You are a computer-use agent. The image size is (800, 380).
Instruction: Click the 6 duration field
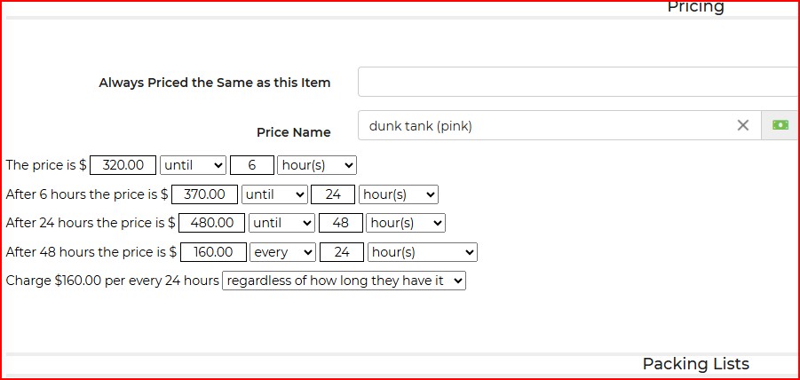[251, 165]
